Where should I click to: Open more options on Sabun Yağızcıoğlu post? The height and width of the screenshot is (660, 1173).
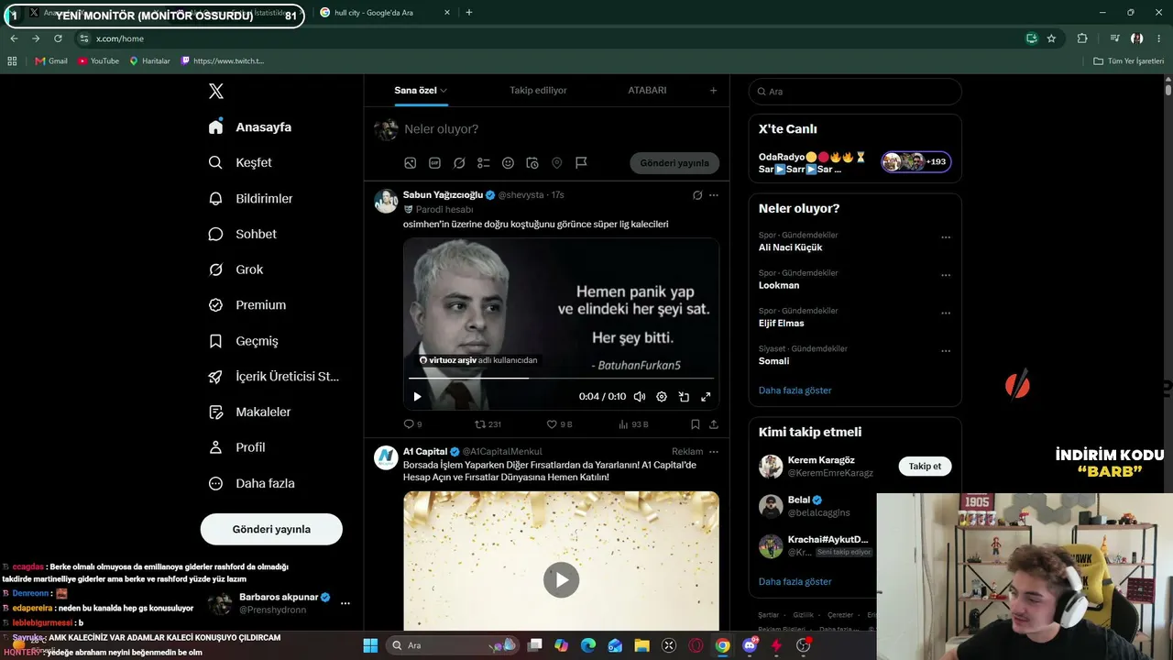pos(714,195)
